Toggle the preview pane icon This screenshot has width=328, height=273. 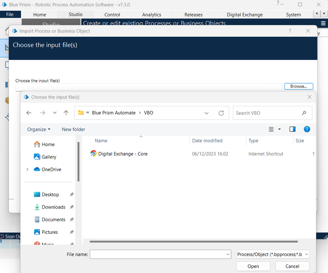point(292,129)
